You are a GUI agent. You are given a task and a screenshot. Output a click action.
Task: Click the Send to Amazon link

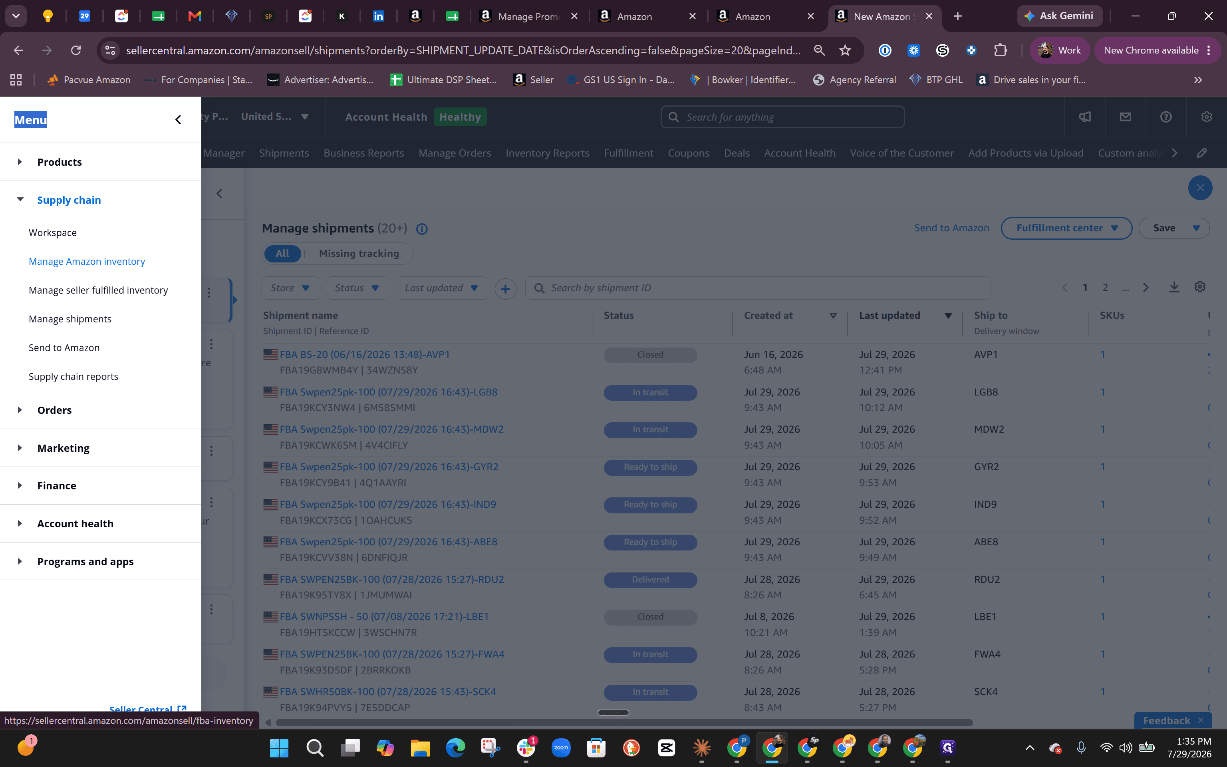point(952,228)
